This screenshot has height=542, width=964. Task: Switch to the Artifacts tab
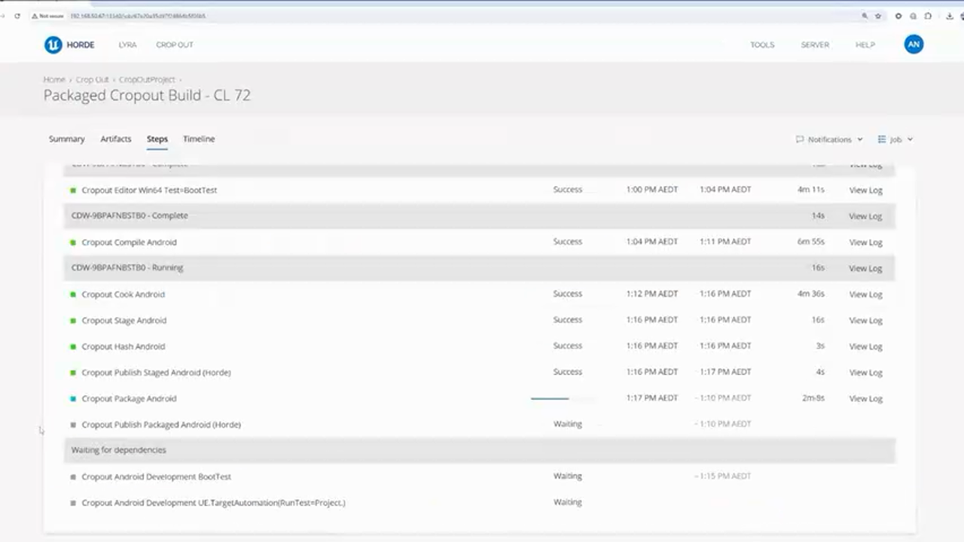(116, 139)
